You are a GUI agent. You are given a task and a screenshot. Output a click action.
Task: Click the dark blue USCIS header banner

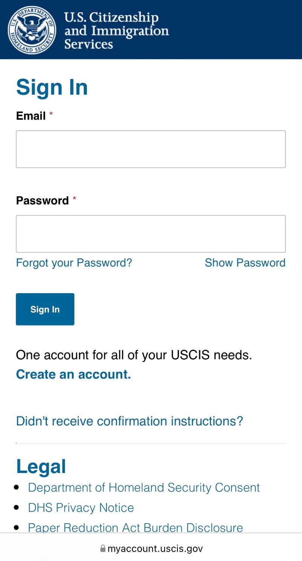coord(151,29)
